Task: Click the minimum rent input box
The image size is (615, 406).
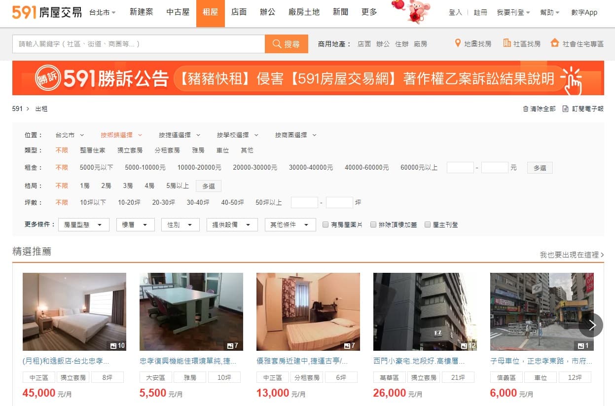Action: pos(460,168)
